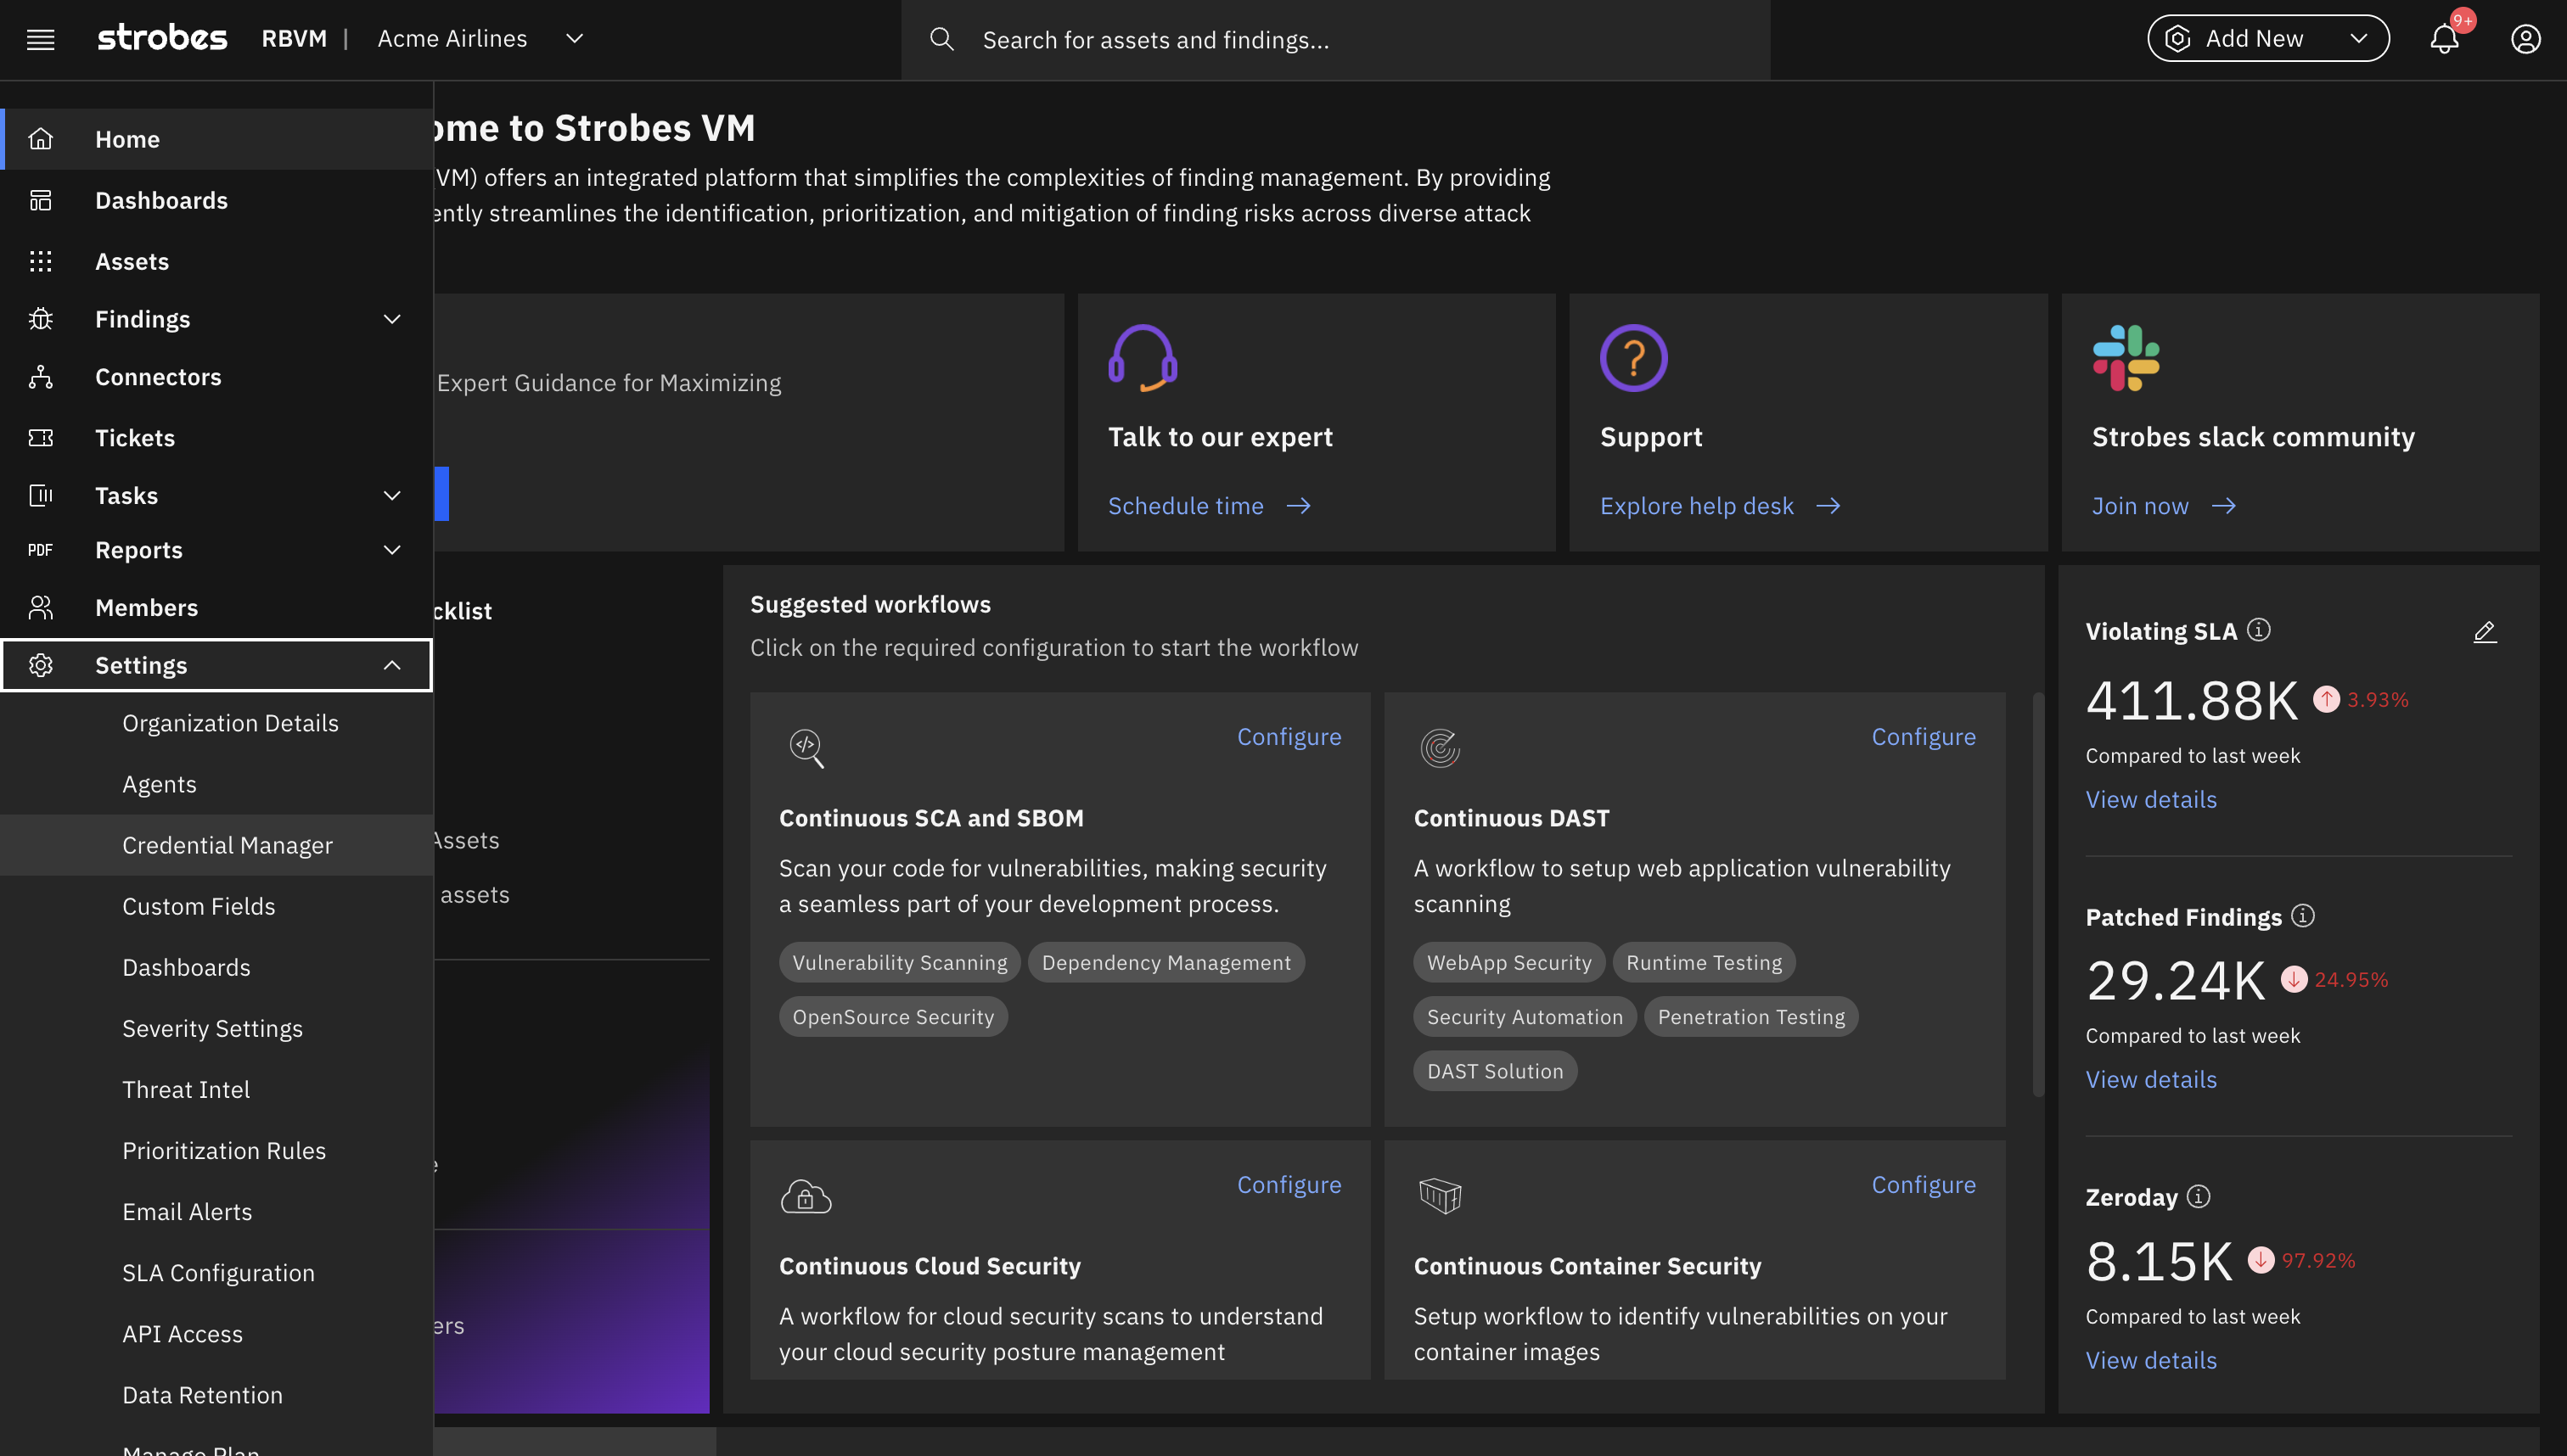Open the Add New dropdown
2567x1456 pixels.
(x=2268, y=39)
